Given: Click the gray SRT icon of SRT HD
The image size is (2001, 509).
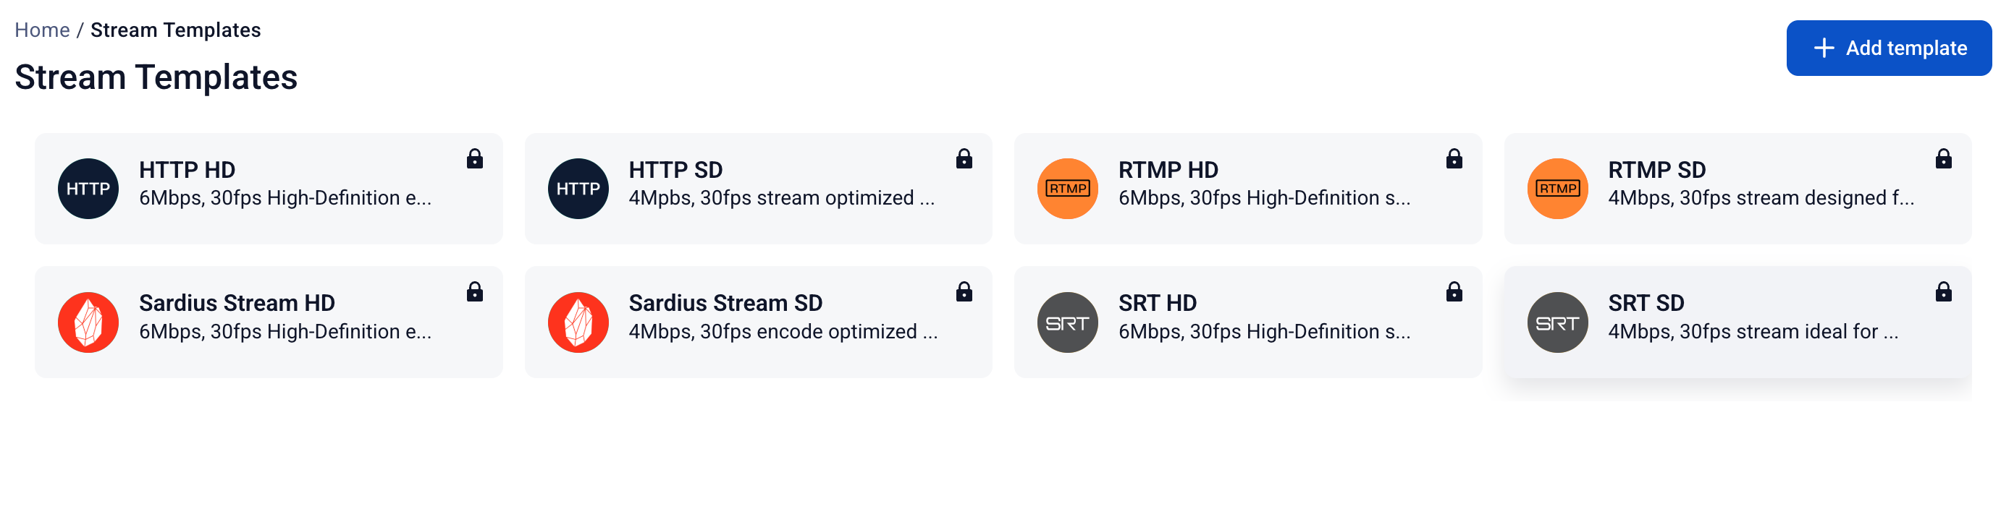Looking at the screenshot, I should point(1067,322).
